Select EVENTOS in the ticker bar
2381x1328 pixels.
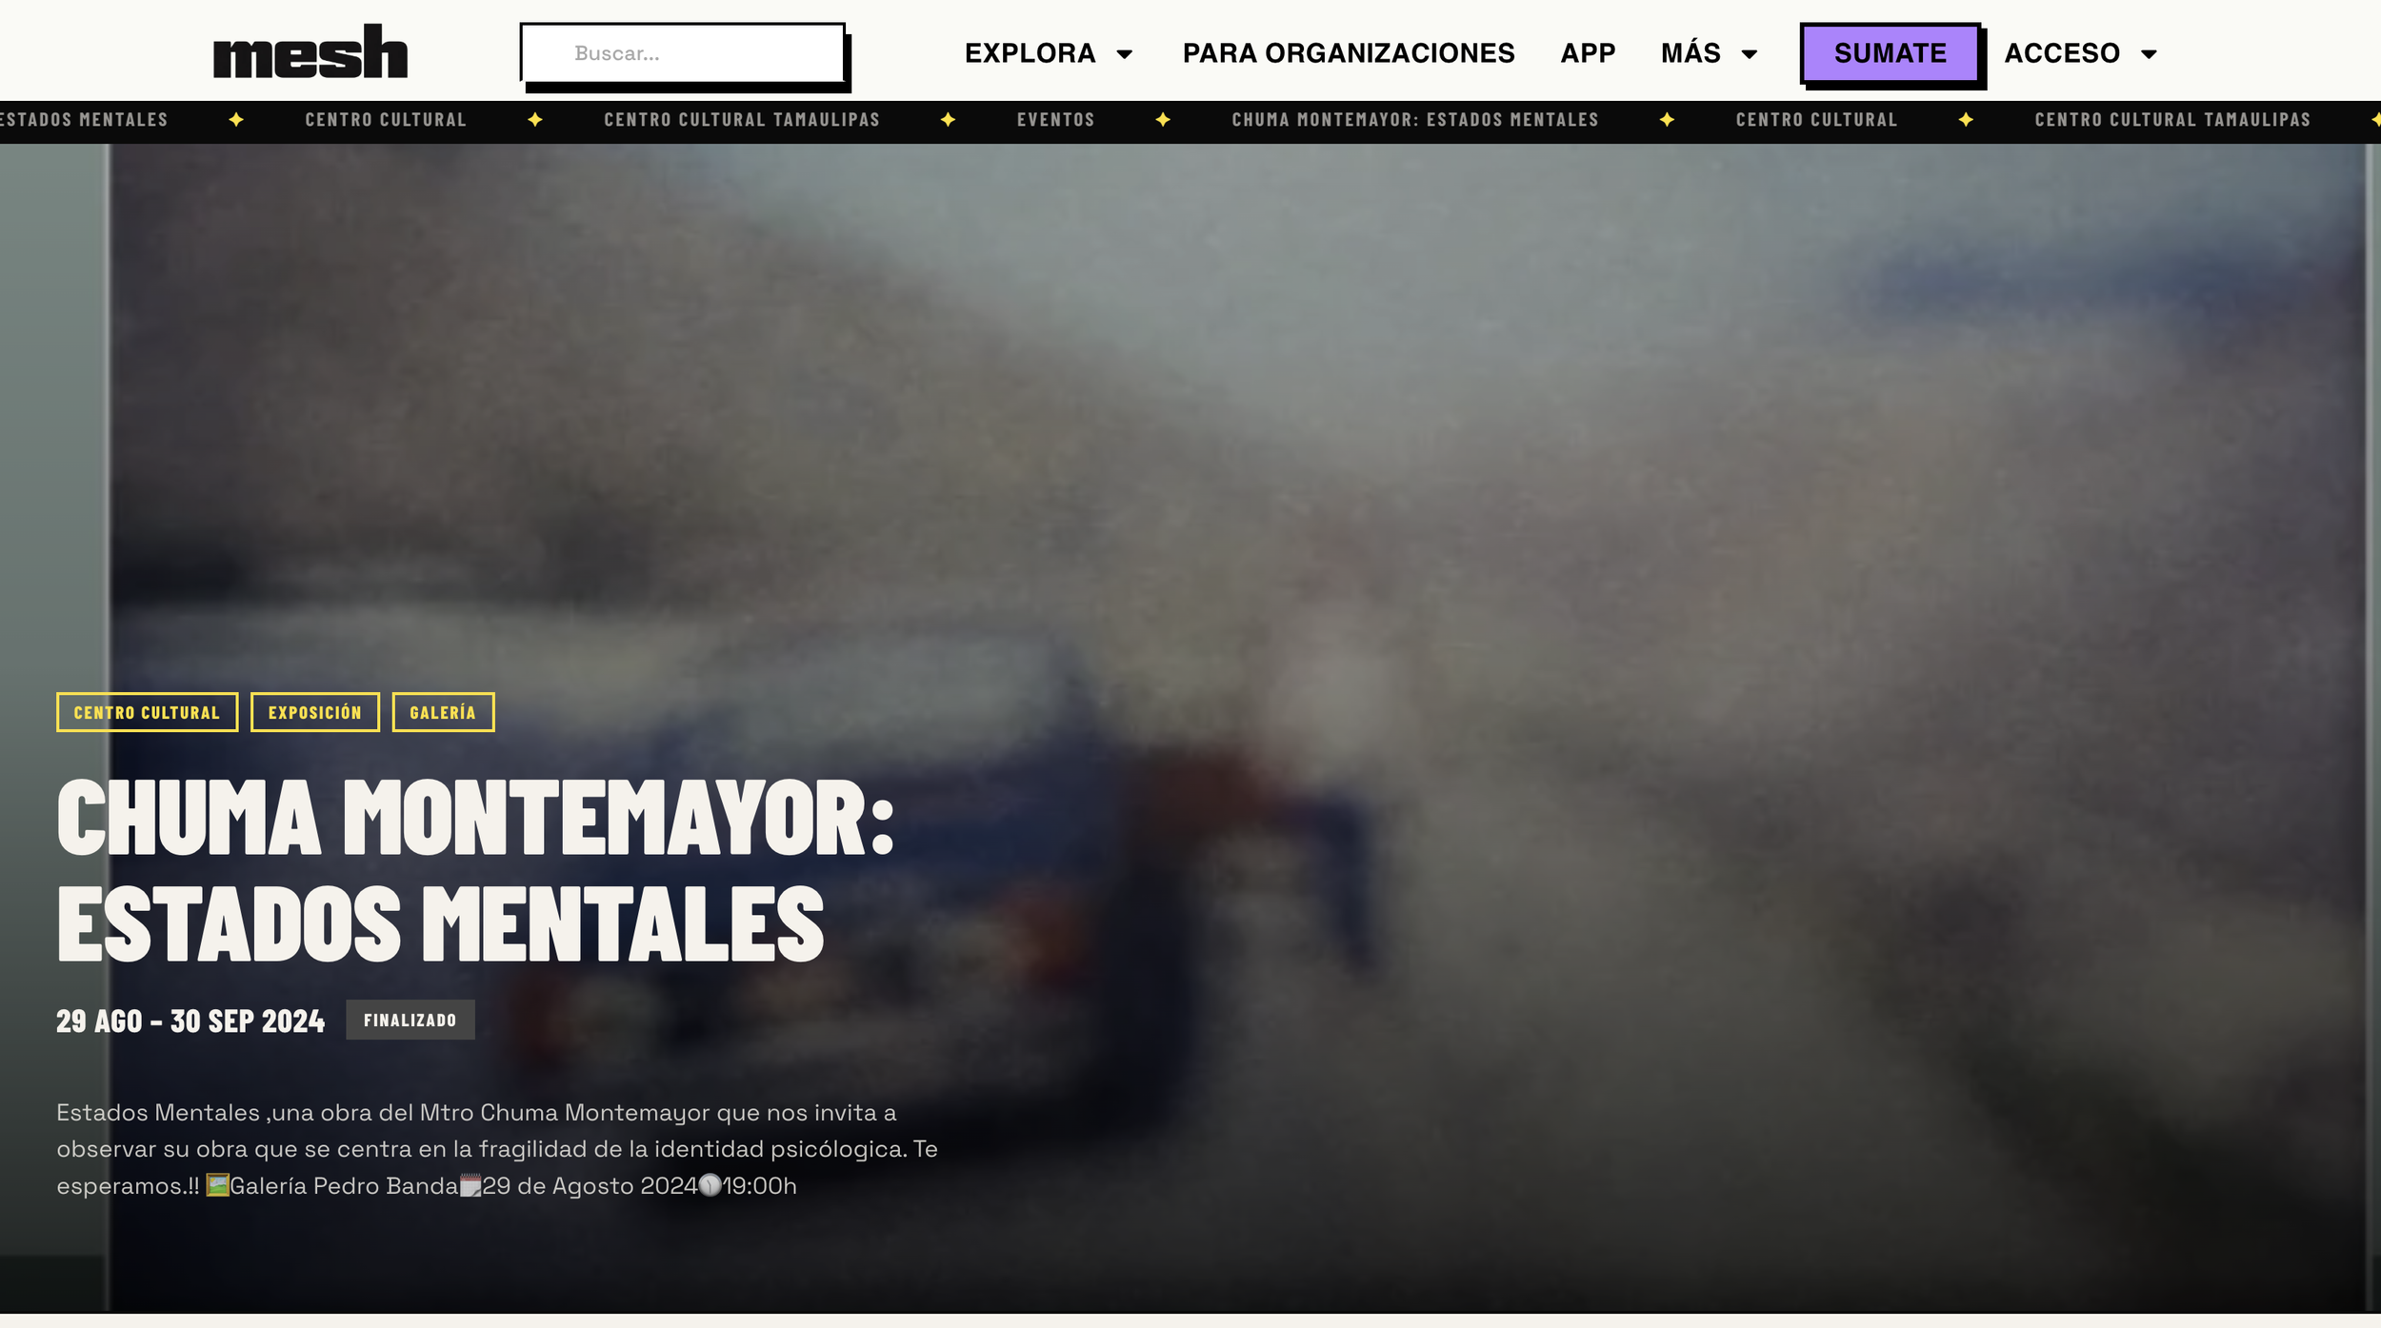[x=1055, y=120]
